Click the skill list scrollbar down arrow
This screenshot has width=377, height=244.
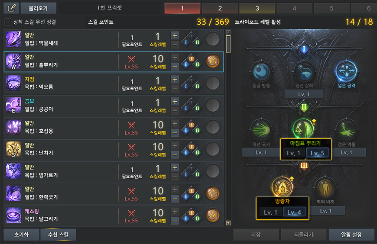[x=228, y=223]
